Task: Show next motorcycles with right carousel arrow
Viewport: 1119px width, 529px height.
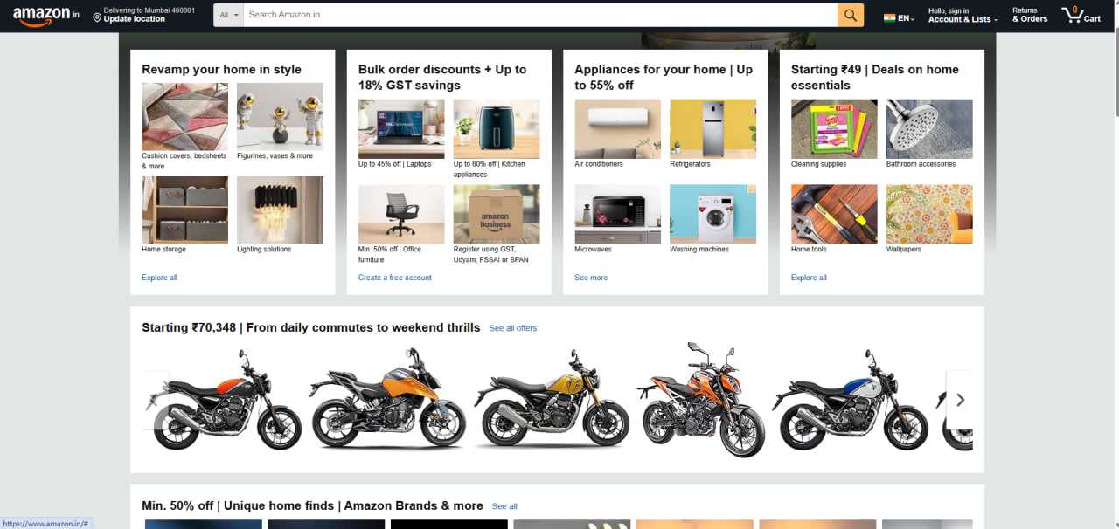Action: click(x=960, y=400)
